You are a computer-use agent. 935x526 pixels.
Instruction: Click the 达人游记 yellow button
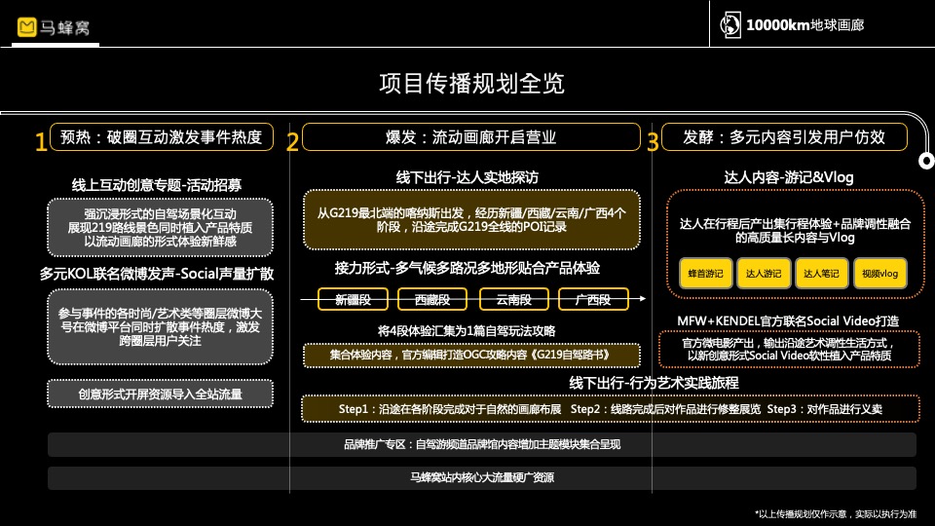(x=764, y=273)
